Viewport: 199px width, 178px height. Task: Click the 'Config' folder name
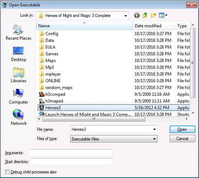tap(52, 34)
